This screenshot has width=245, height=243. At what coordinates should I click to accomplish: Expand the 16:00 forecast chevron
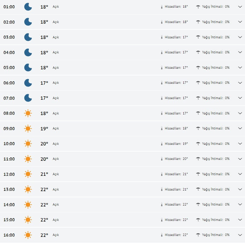coord(240,235)
